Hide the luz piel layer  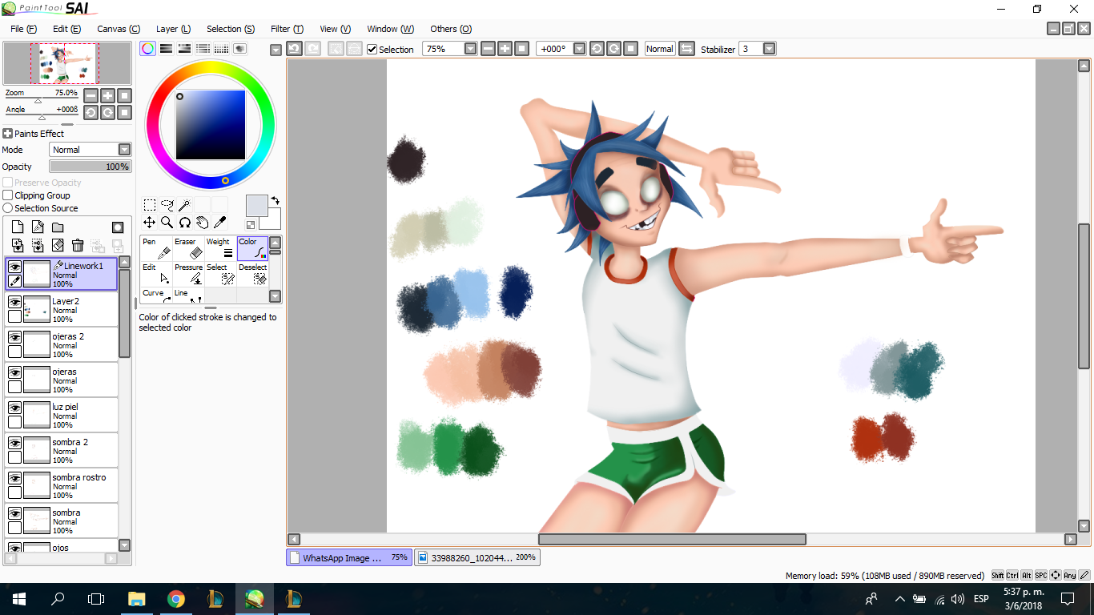pyautogui.click(x=14, y=408)
